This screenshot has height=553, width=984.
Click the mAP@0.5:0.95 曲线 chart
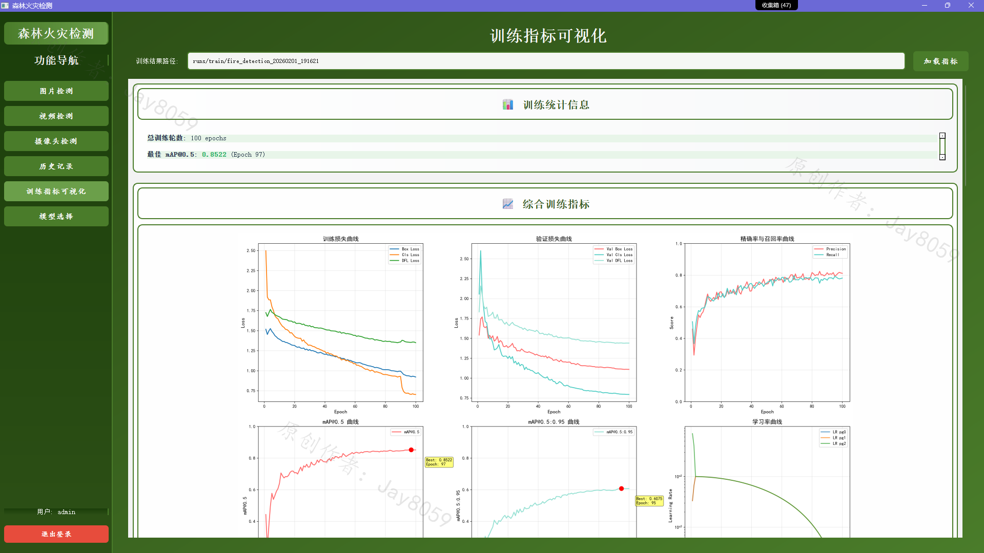[554, 481]
